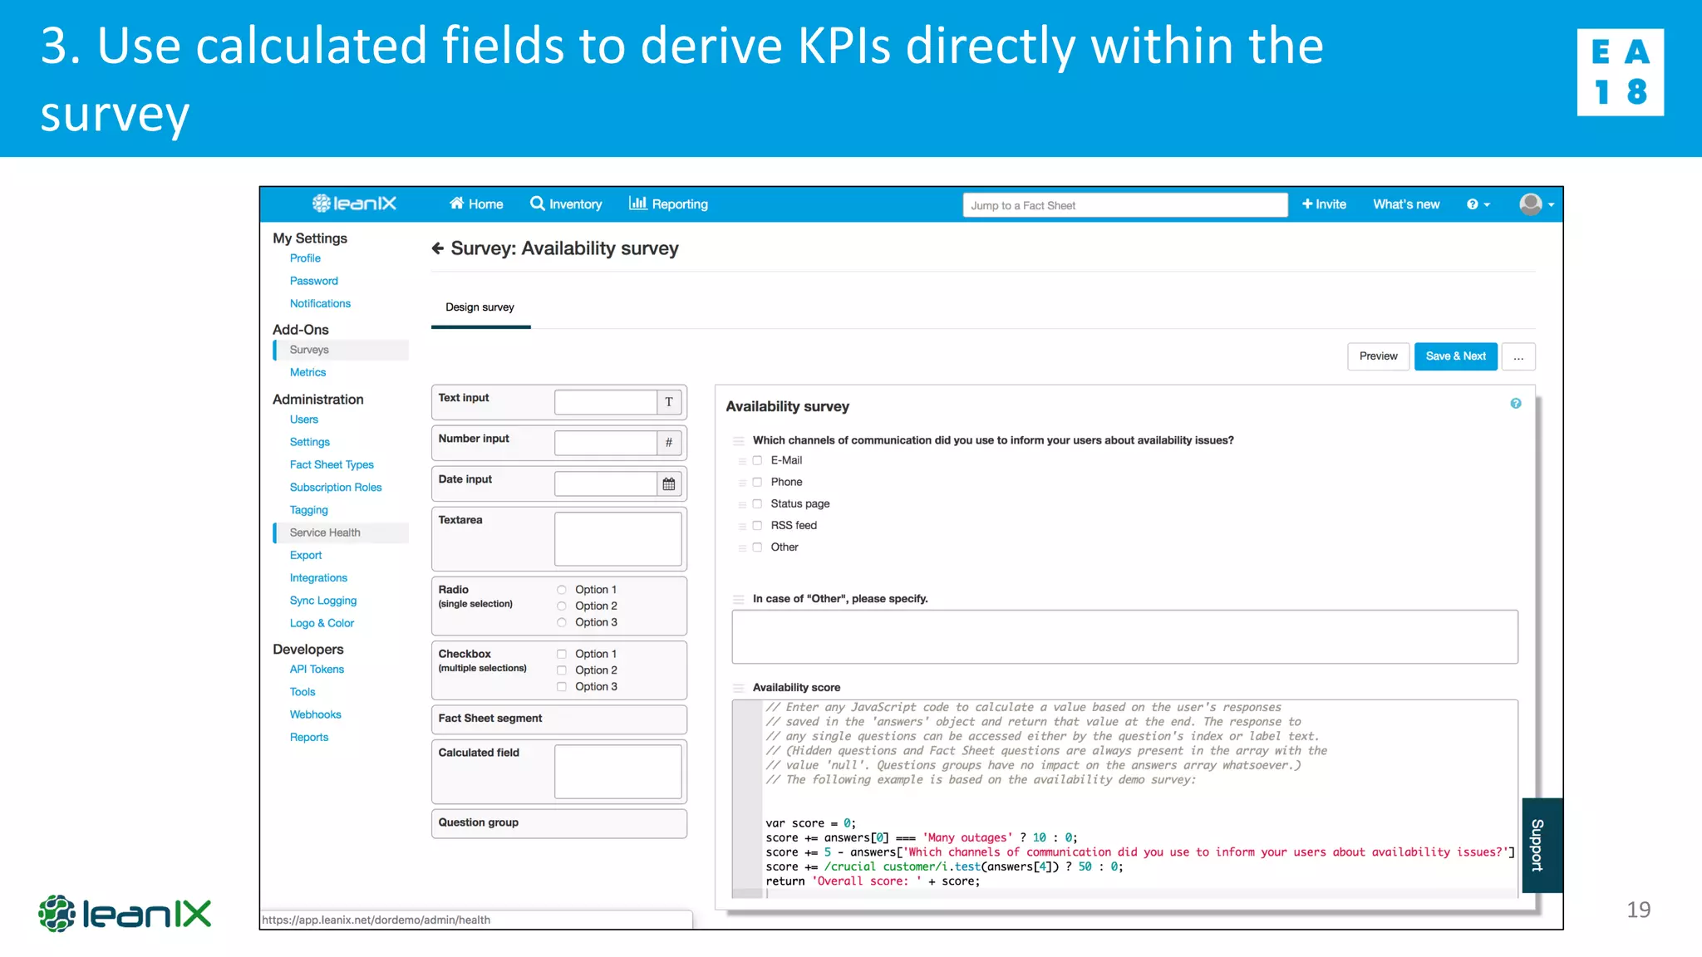Check the Phone channel checkbox
Screen dimensions: 1702x957
tap(757, 482)
